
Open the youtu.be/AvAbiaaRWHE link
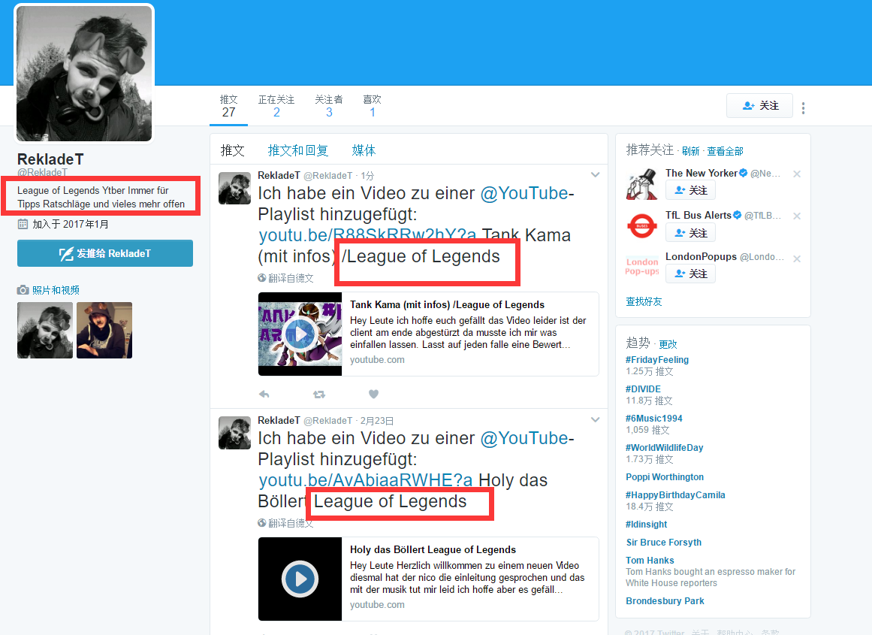pyautogui.click(x=365, y=480)
